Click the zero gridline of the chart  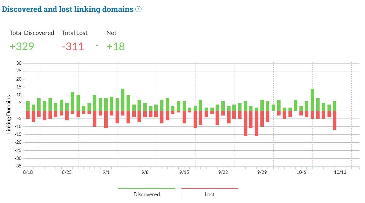[183, 110]
